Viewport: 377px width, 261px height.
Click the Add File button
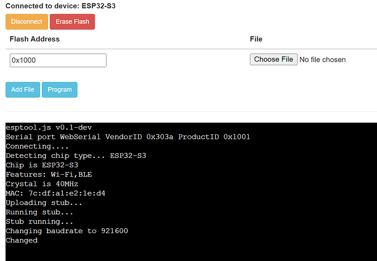tap(22, 90)
